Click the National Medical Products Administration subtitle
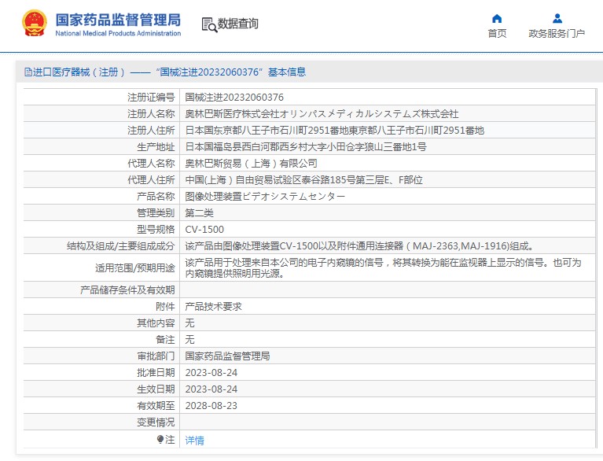This screenshot has height=461, width=603. (x=118, y=34)
